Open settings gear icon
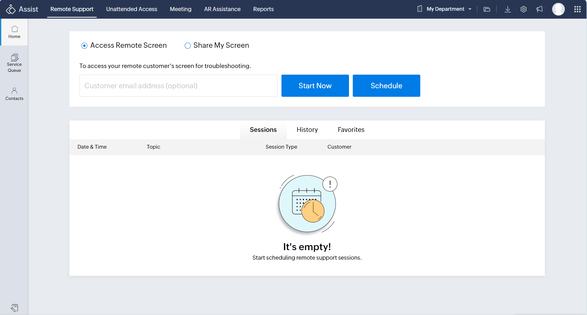Screen dimensions: 587x315 [x=524, y=9]
